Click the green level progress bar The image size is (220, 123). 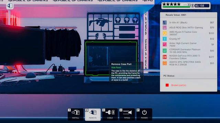pyautogui.click(x=176, y=7)
